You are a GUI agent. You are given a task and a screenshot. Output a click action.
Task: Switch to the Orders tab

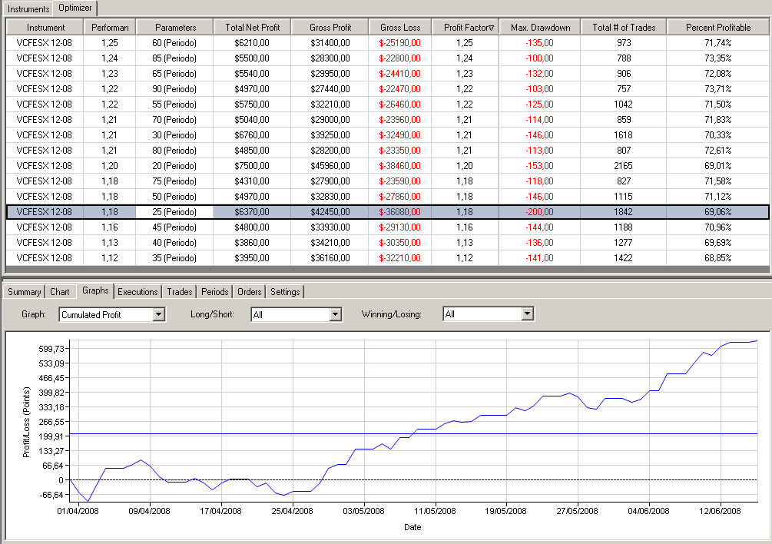coord(250,292)
